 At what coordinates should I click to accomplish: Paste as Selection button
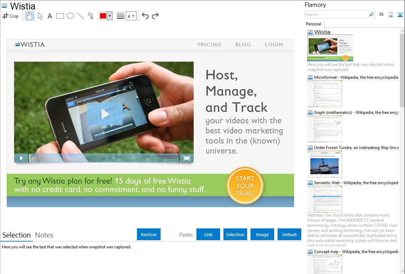[x=235, y=234]
